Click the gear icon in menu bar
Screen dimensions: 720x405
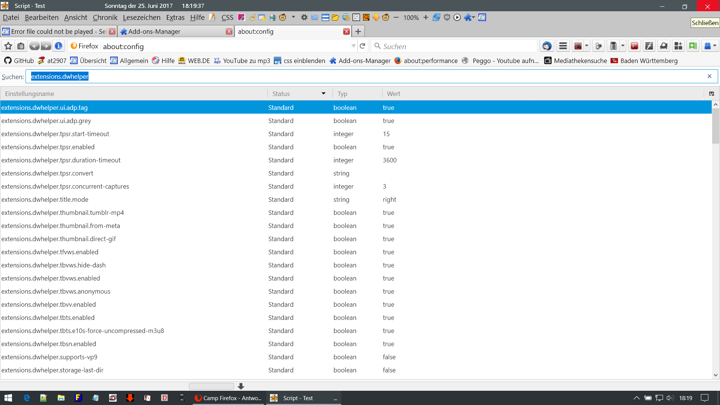304,17
